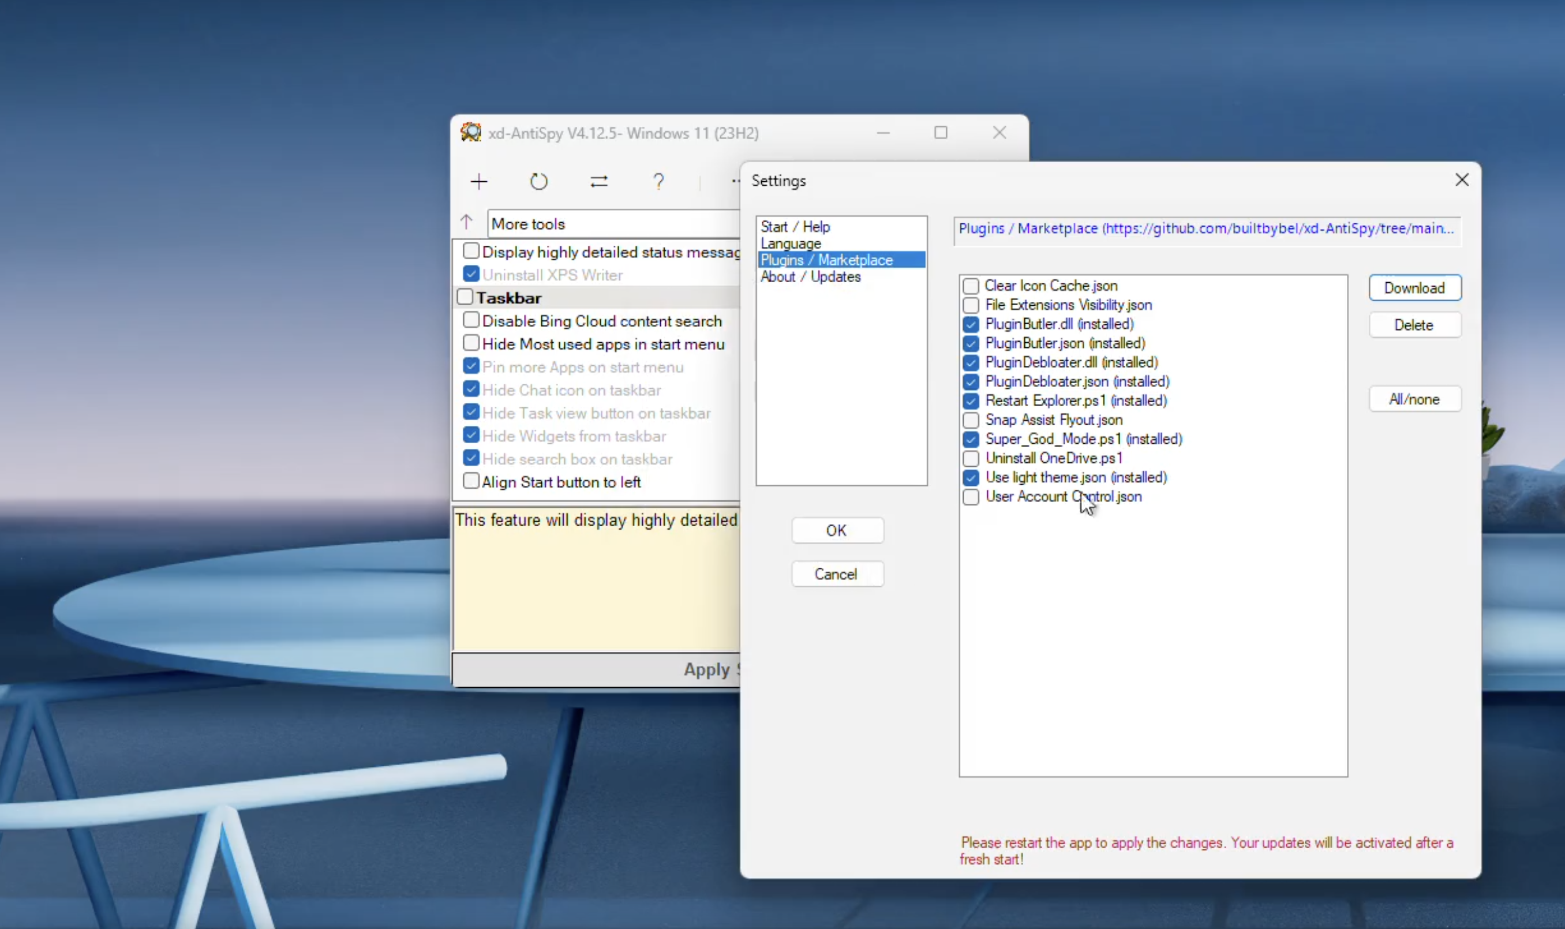Open the question mark help icon

(x=658, y=182)
